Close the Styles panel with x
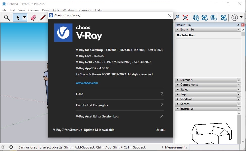 pyautogui.click(x=239, y=89)
